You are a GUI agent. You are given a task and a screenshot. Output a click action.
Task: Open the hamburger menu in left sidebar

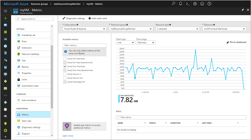pyautogui.click(x=5, y=11)
